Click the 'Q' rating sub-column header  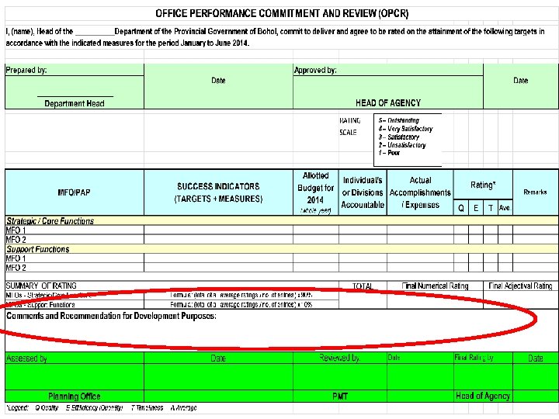point(461,208)
